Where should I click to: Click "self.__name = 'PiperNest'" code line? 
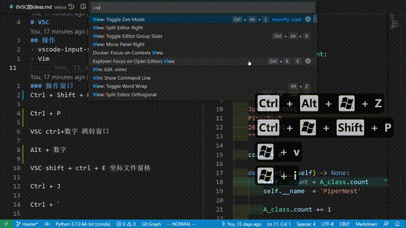(x=312, y=191)
